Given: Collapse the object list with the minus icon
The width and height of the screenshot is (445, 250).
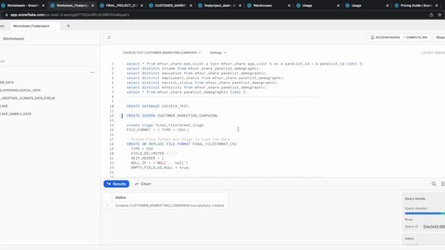Looking at the screenshot, I should [x=92, y=72].
